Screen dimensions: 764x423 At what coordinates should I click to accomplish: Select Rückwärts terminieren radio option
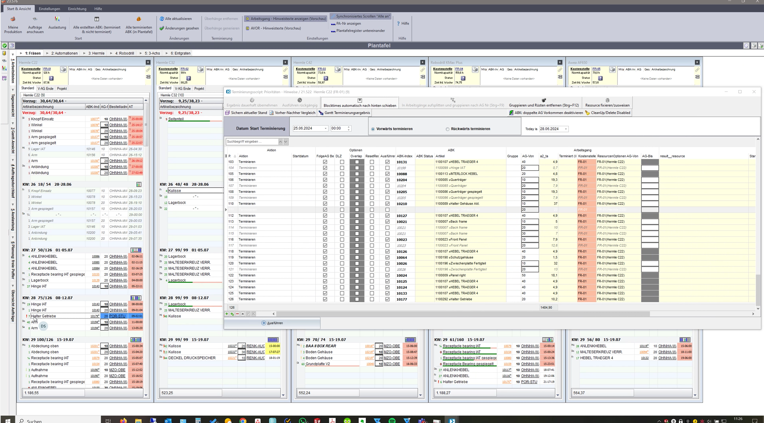click(x=448, y=129)
